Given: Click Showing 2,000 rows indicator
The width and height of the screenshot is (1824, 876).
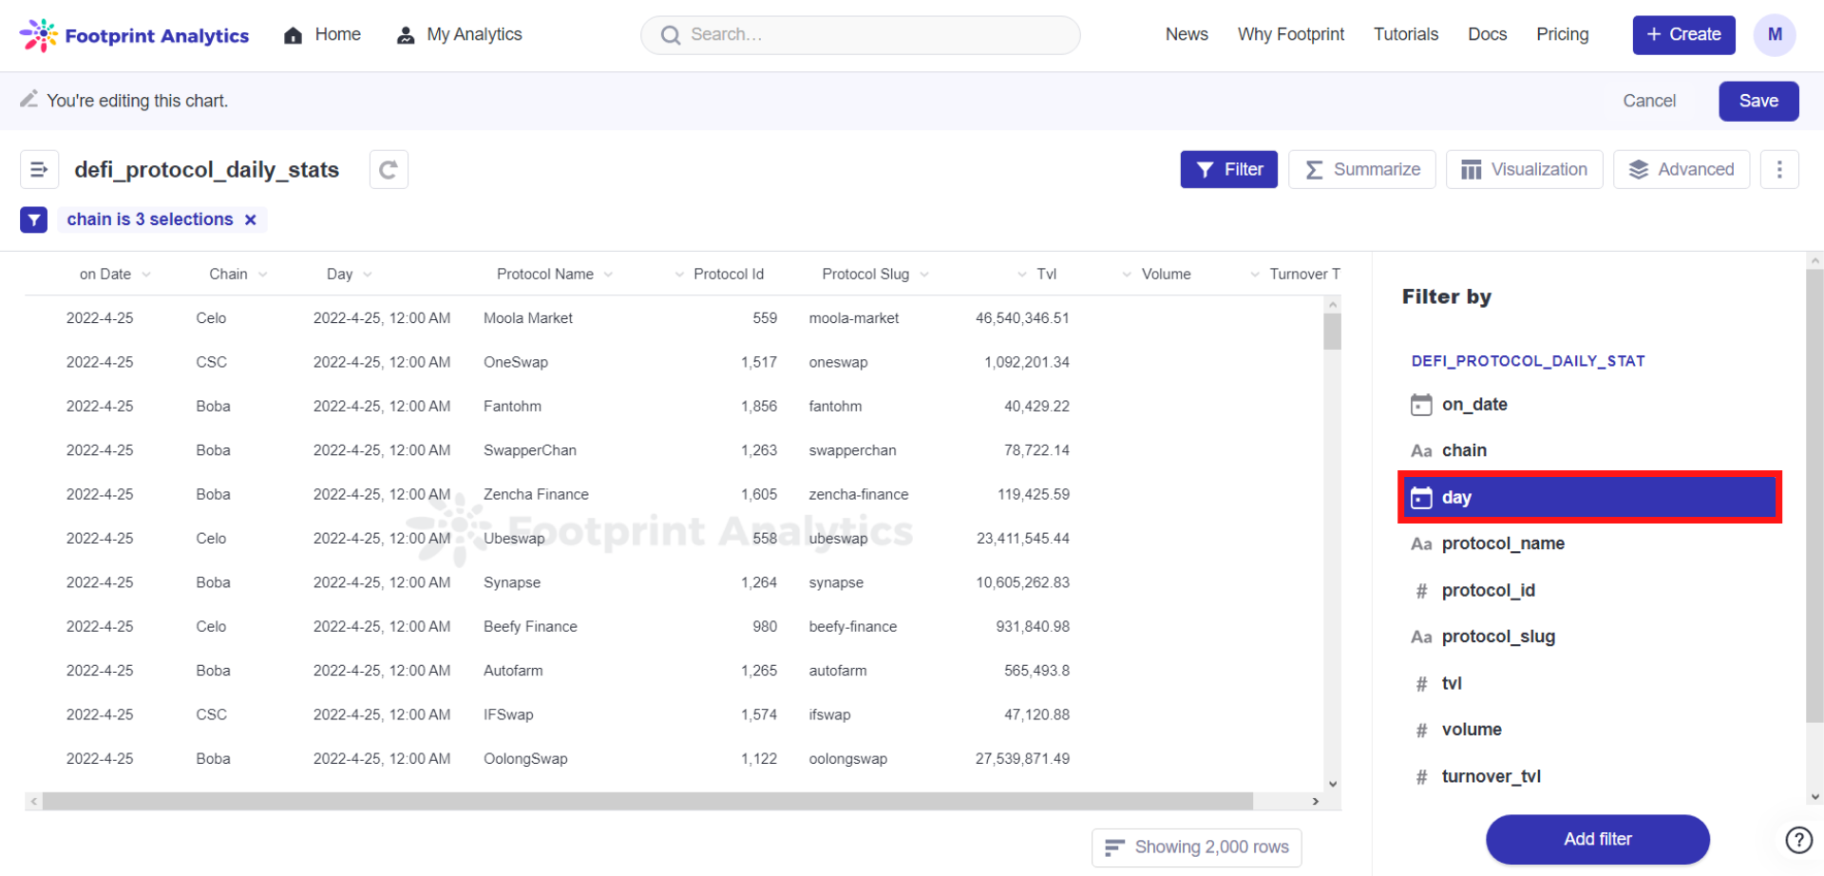Looking at the screenshot, I should (x=1196, y=847).
